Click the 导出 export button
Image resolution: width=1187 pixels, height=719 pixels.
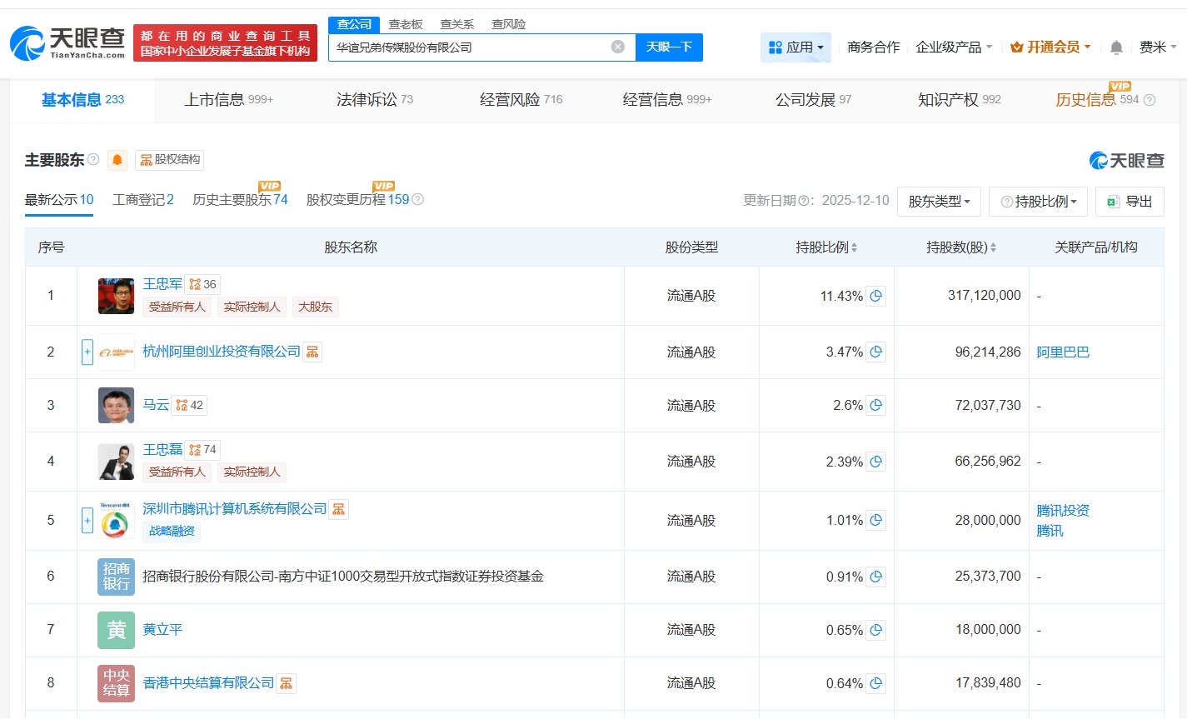(x=1130, y=202)
